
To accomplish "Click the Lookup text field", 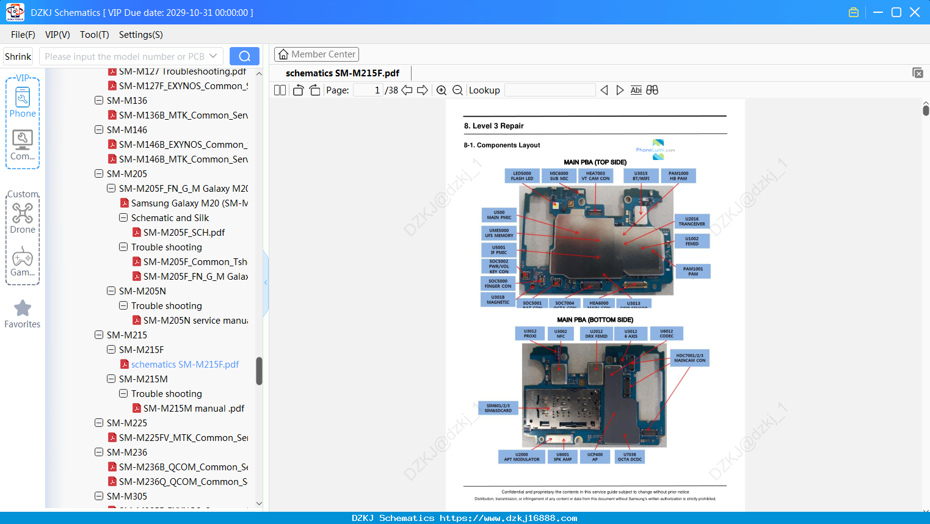I will [550, 90].
